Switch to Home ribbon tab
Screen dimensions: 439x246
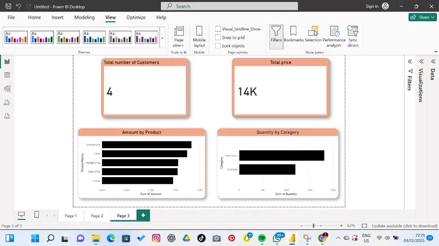pyautogui.click(x=34, y=17)
